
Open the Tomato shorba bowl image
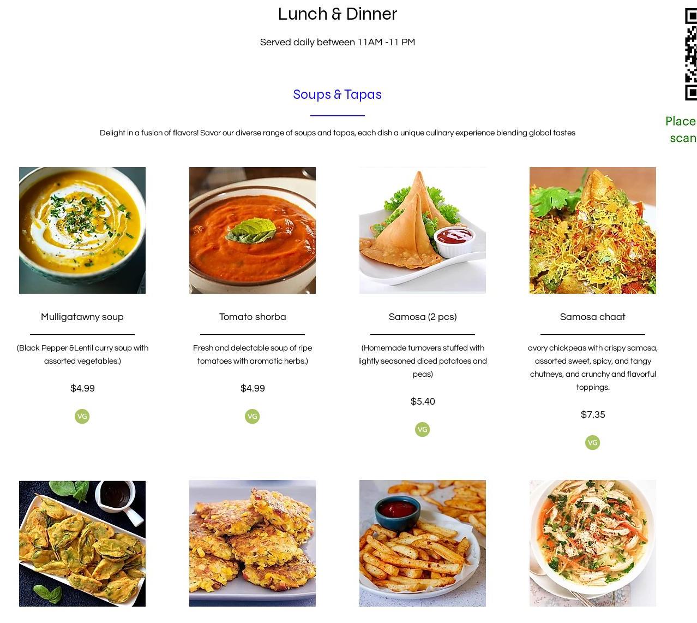[253, 230]
